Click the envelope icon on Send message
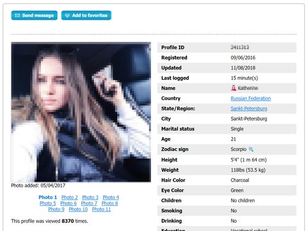 tap(17, 15)
